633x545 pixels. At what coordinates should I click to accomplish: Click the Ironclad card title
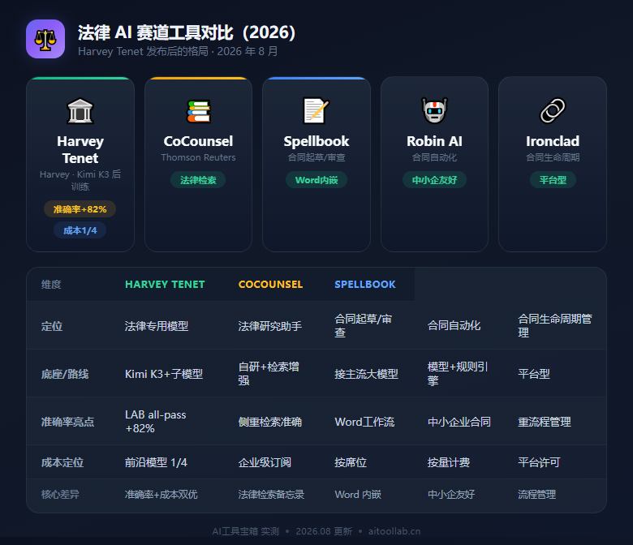coord(553,141)
